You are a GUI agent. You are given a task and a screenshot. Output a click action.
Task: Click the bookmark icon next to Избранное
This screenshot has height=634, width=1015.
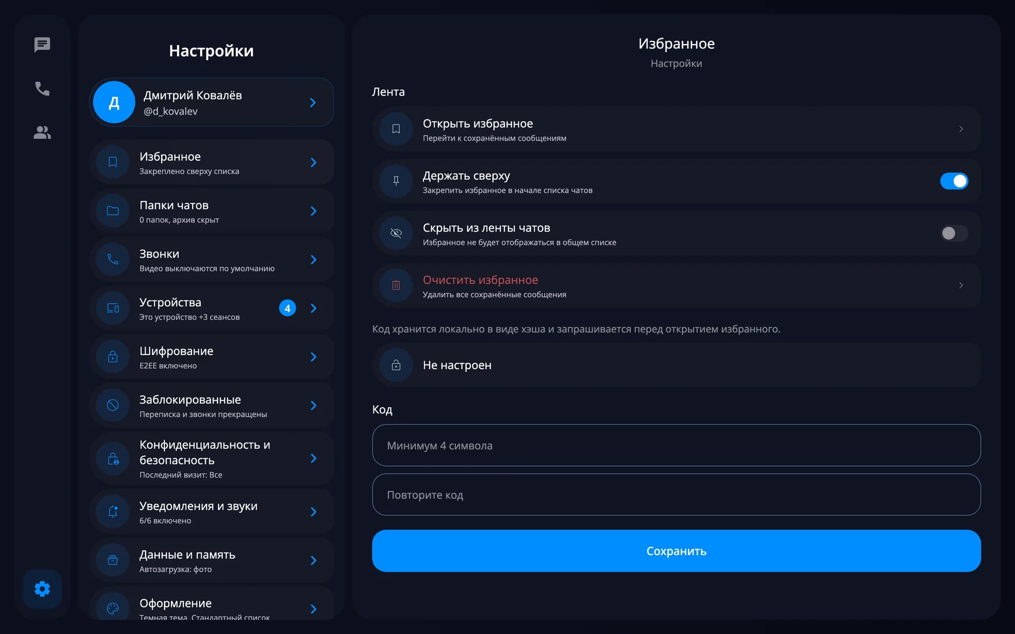coord(113,162)
